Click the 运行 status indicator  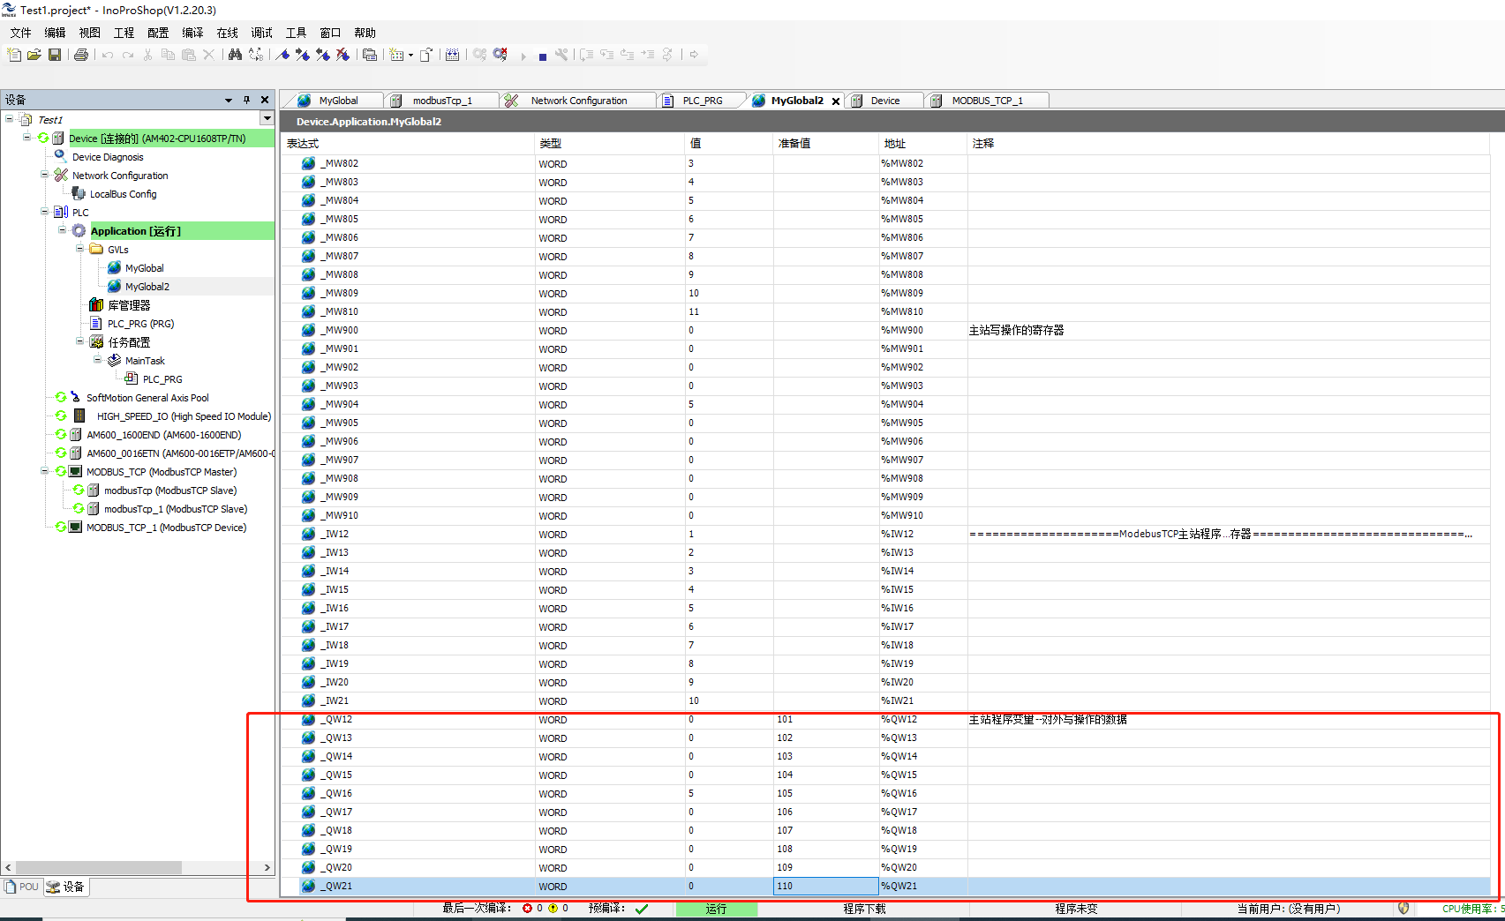716,909
